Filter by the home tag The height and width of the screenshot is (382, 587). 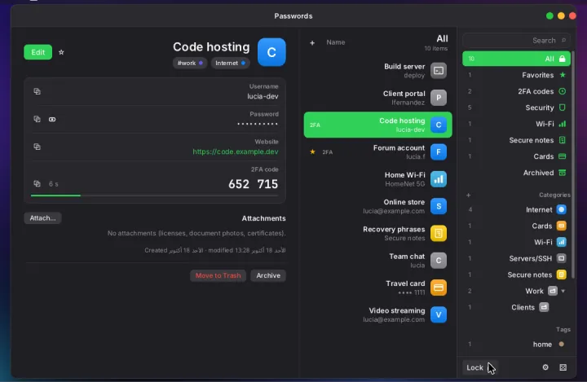pos(516,345)
